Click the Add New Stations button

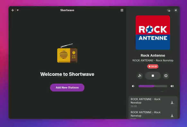(67, 88)
